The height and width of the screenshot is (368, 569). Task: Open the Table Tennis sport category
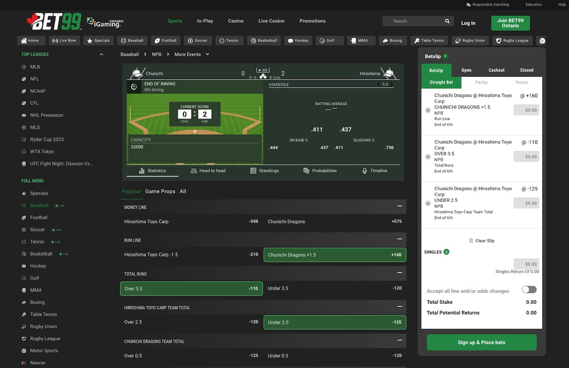click(429, 40)
